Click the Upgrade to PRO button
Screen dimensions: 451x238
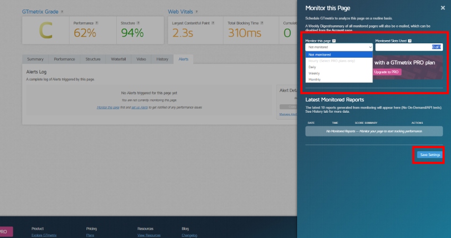[386, 72]
